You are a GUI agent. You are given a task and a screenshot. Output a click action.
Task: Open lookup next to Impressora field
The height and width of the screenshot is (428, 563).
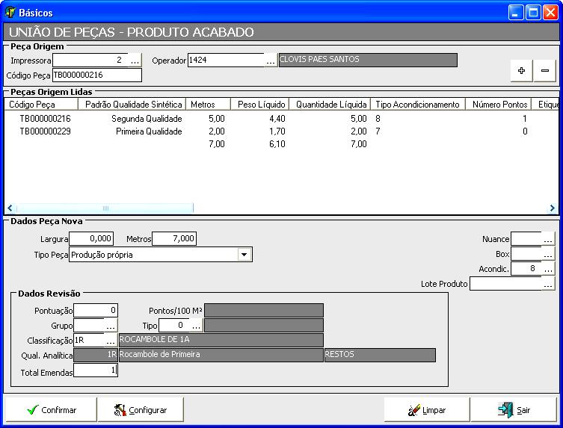(x=135, y=60)
